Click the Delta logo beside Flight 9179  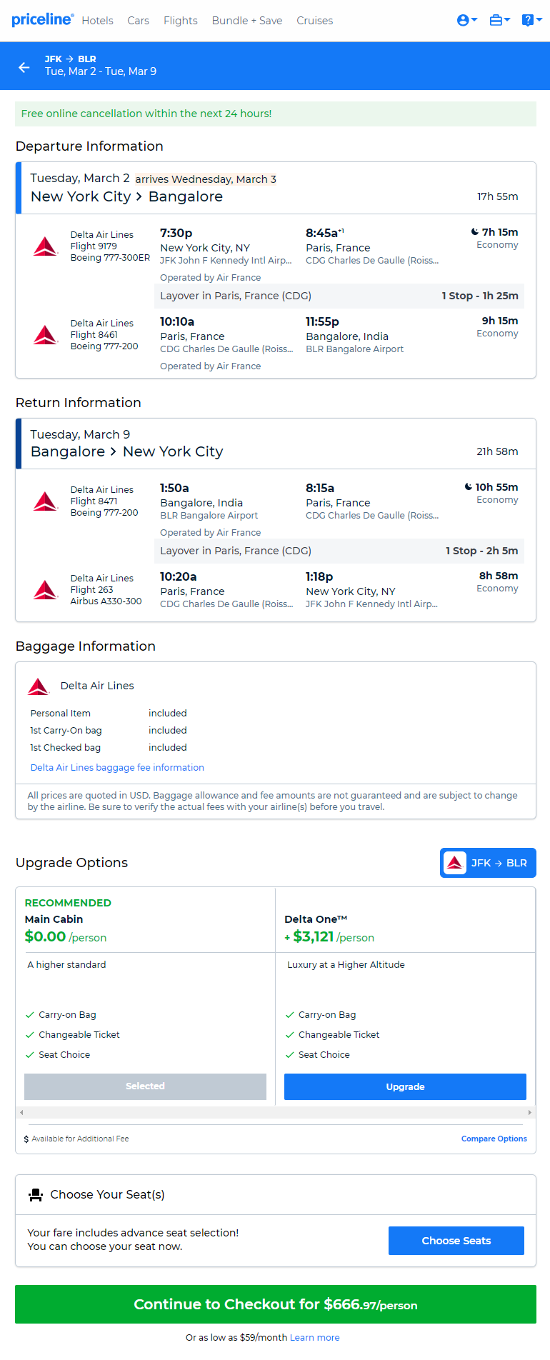pos(45,246)
